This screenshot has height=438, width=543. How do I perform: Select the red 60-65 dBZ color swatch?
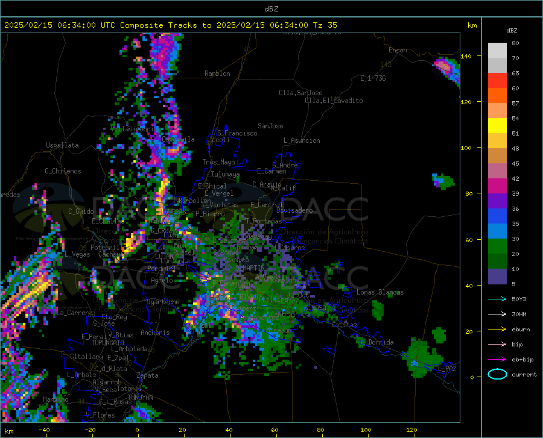[x=497, y=81]
